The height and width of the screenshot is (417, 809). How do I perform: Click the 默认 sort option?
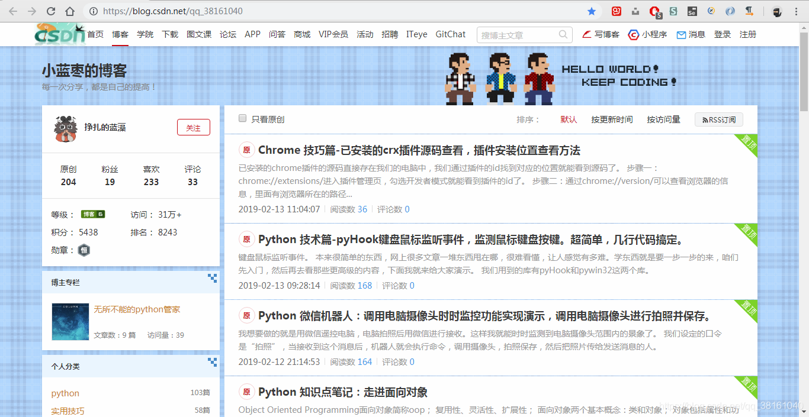point(568,119)
